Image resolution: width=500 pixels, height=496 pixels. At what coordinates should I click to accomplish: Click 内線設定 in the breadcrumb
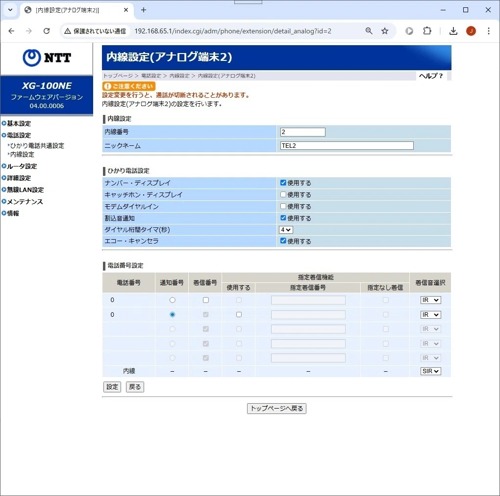pos(179,76)
